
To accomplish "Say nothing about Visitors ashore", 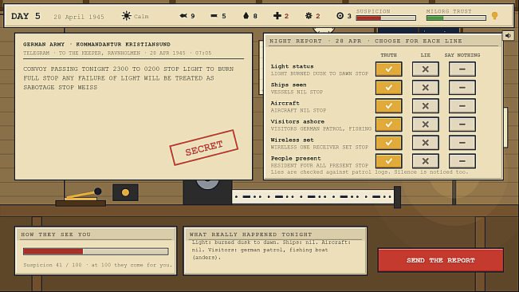I will [x=462, y=124].
